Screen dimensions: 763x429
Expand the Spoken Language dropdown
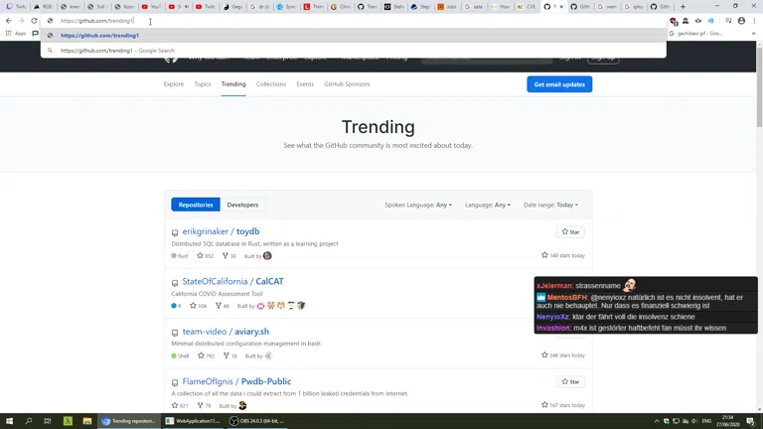pyautogui.click(x=418, y=205)
